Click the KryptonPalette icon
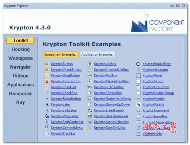This screenshot has height=145, width=190. point(138,105)
